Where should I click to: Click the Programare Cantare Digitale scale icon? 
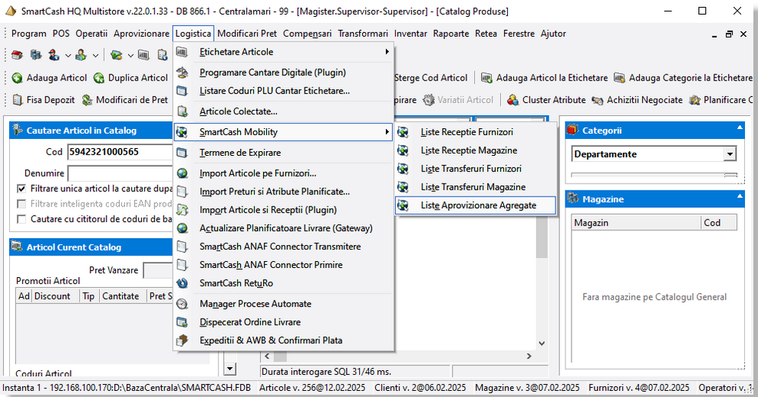tap(183, 72)
